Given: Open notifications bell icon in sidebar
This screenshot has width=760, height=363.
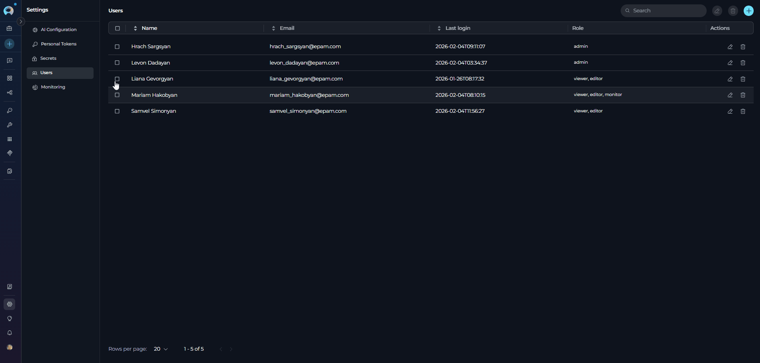Looking at the screenshot, I should pos(10,333).
